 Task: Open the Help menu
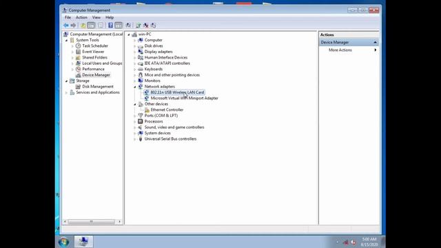click(x=110, y=17)
